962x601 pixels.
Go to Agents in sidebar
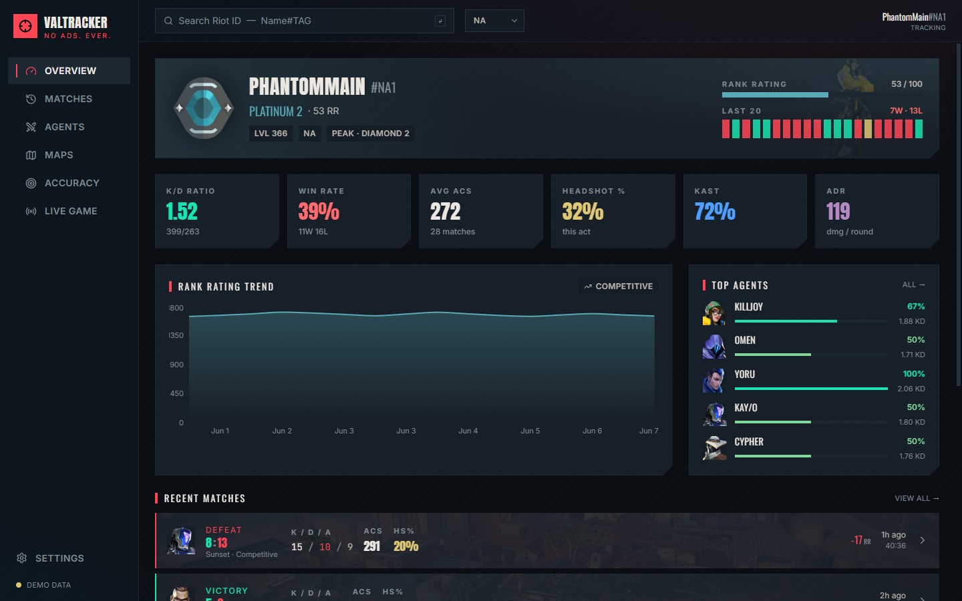[x=69, y=127]
